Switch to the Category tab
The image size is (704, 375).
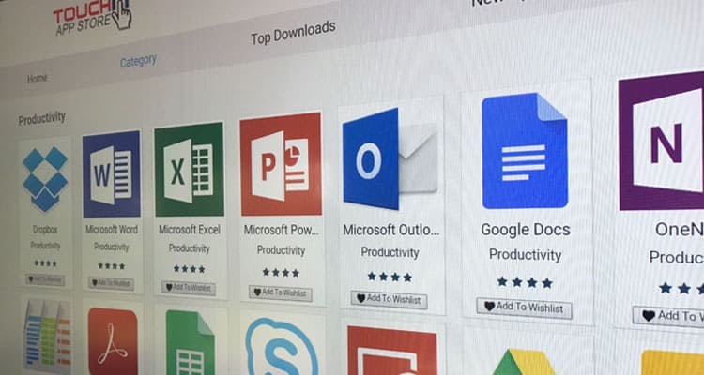[x=138, y=61]
